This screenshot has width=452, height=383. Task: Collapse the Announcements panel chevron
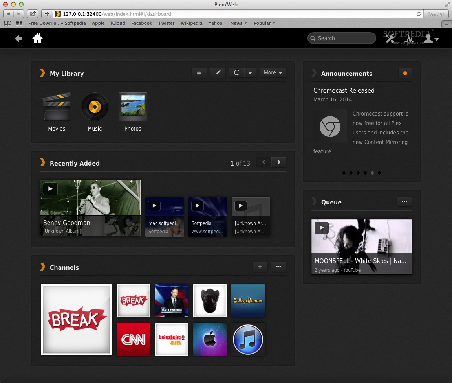tap(314, 73)
